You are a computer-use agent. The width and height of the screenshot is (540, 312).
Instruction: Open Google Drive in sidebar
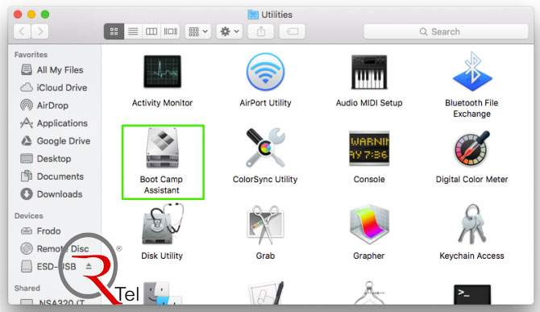coord(55,141)
